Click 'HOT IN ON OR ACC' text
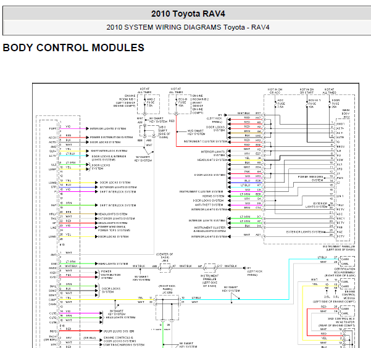This screenshot has height=348, width=371. click(275, 91)
